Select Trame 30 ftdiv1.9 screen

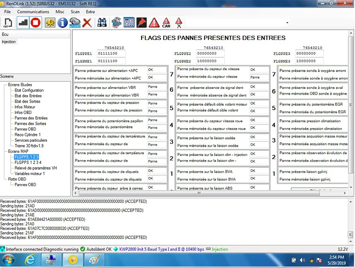(x=29, y=146)
